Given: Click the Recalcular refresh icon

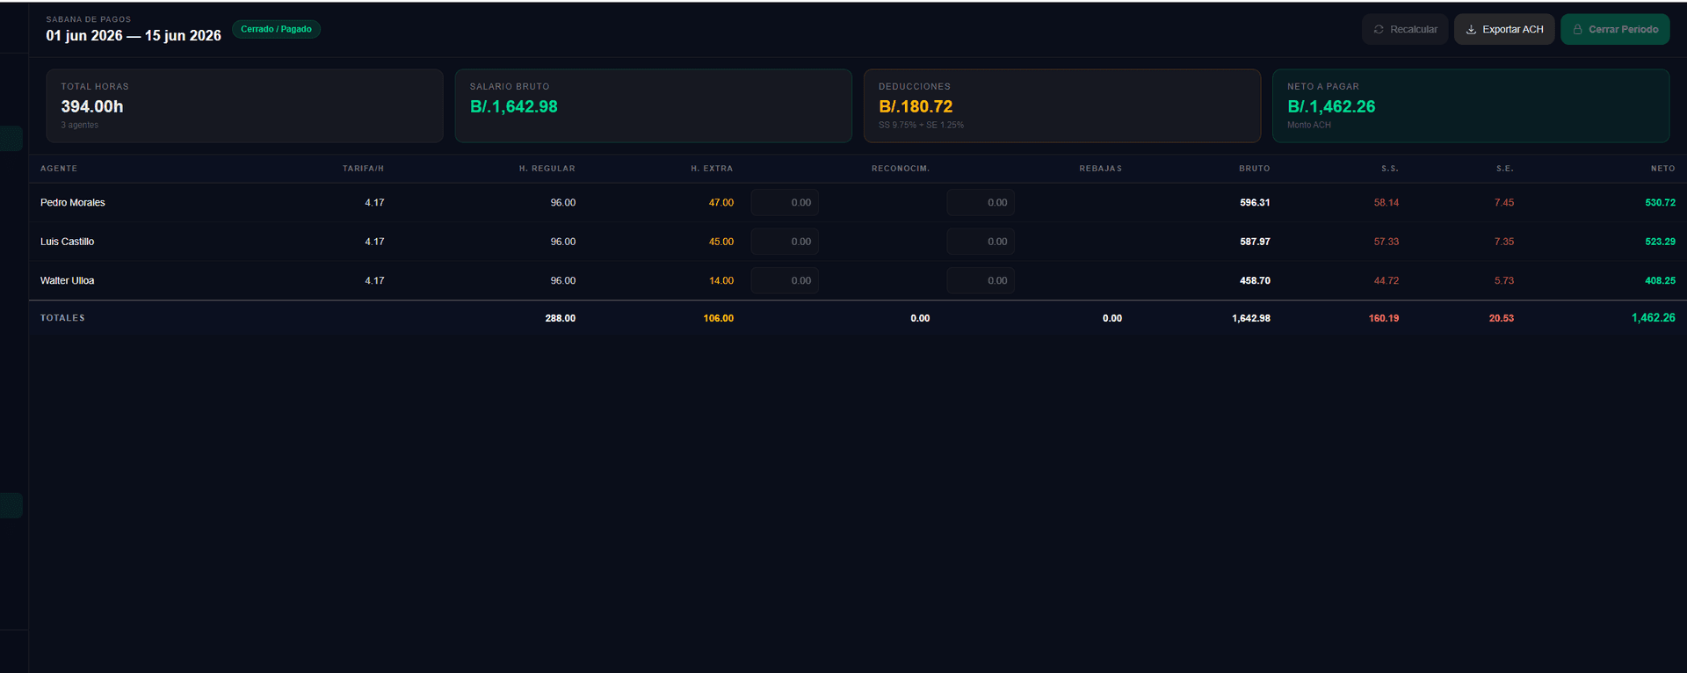Looking at the screenshot, I should coord(1379,29).
